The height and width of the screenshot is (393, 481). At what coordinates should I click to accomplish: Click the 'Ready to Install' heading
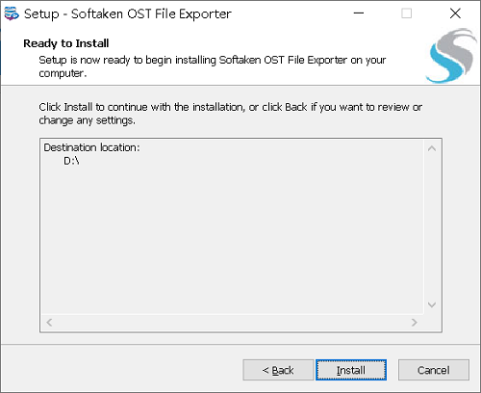point(66,43)
